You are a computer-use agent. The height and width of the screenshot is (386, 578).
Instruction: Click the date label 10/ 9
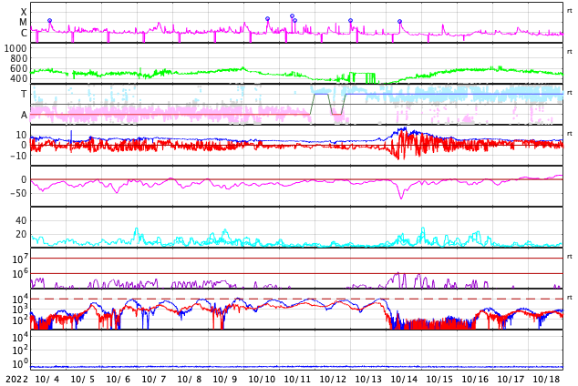click(225, 380)
